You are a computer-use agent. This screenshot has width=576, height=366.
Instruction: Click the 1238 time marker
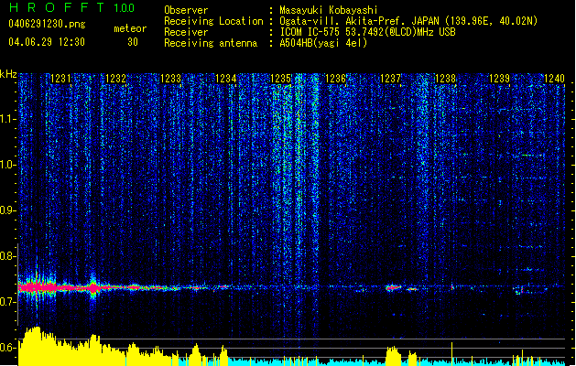(x=445, y=79)
